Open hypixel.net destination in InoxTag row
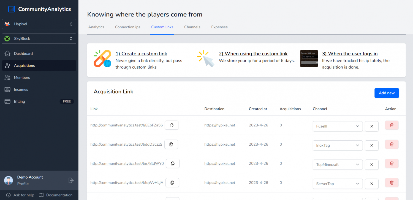The image size is (413, 200). [x=220, y=144]
